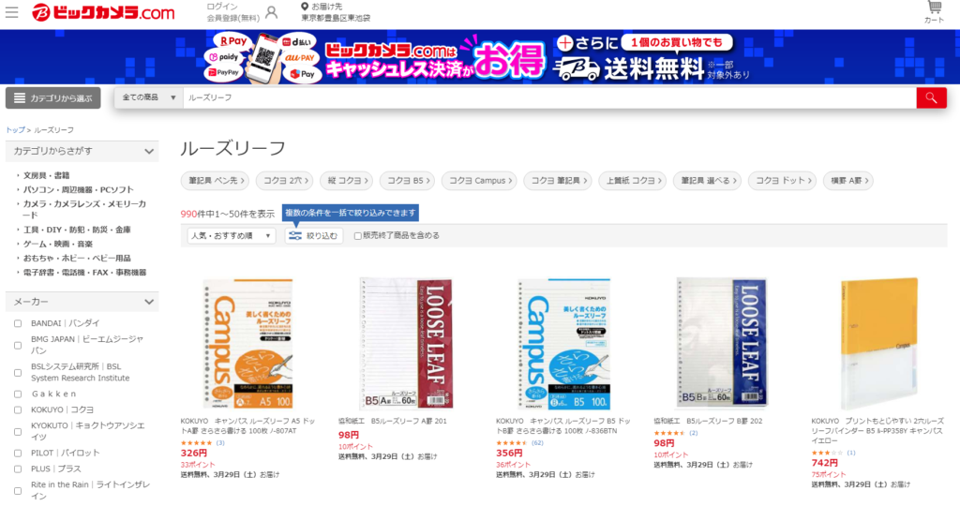This screenshot has width=960, height=506.
Task: Collapse the メーカー filter section
Action: [x=149, y=302]
